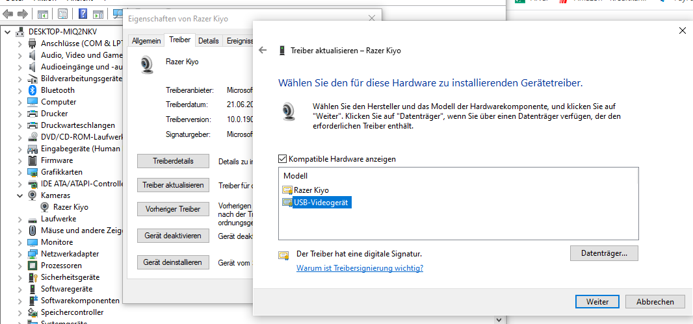This screenshot has height=324, width=693.
Task: Close the Treiber aktualisieren wizard window
Action: (x=682, y=31)
